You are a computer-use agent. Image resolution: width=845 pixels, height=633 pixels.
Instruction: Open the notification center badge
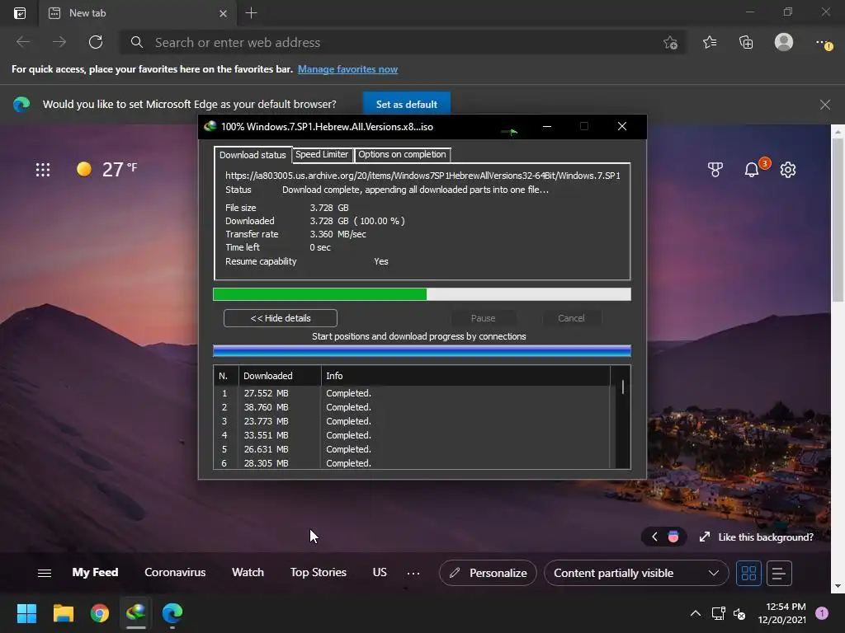pyautogui.click(x=822, y=613)
